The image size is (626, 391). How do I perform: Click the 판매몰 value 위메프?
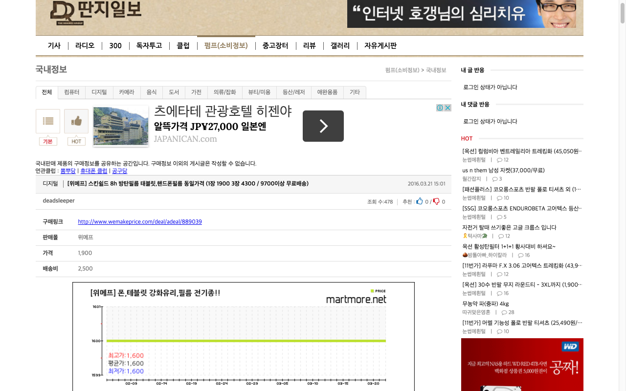[x=86, y=237]
